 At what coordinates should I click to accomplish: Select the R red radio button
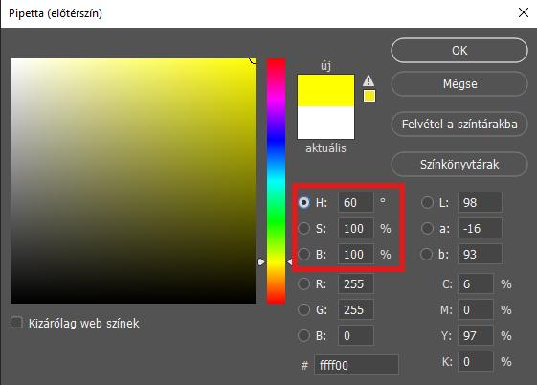(303, 283)
